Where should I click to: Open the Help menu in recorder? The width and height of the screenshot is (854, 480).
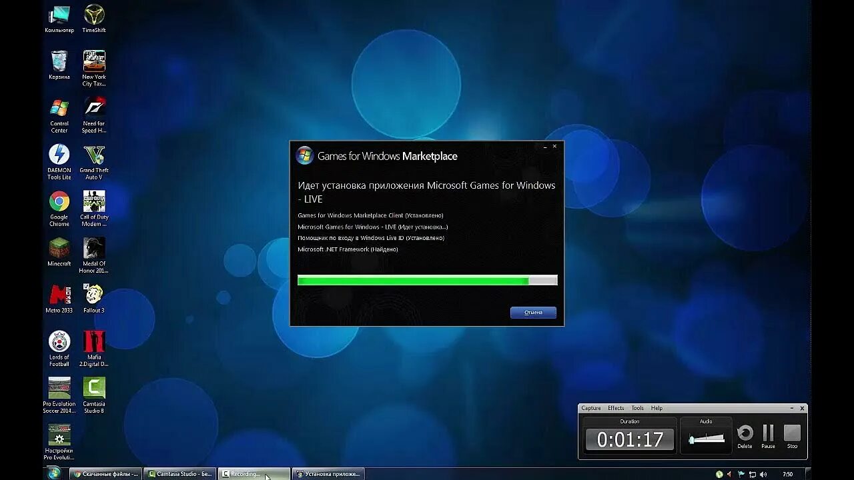(x=657, y=408)
